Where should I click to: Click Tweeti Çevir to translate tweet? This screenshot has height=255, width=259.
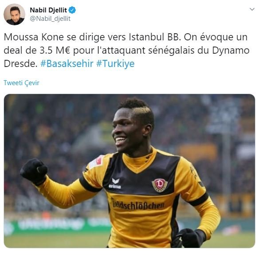tap(21, 83)
